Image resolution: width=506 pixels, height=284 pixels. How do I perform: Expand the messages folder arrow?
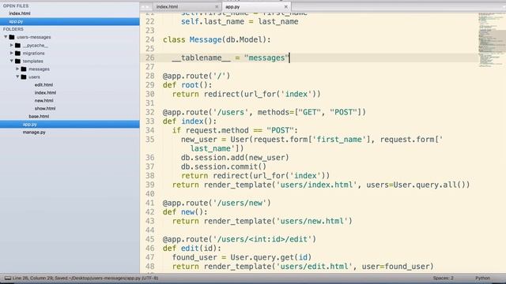pyautogui.click(x=17, y=69)
